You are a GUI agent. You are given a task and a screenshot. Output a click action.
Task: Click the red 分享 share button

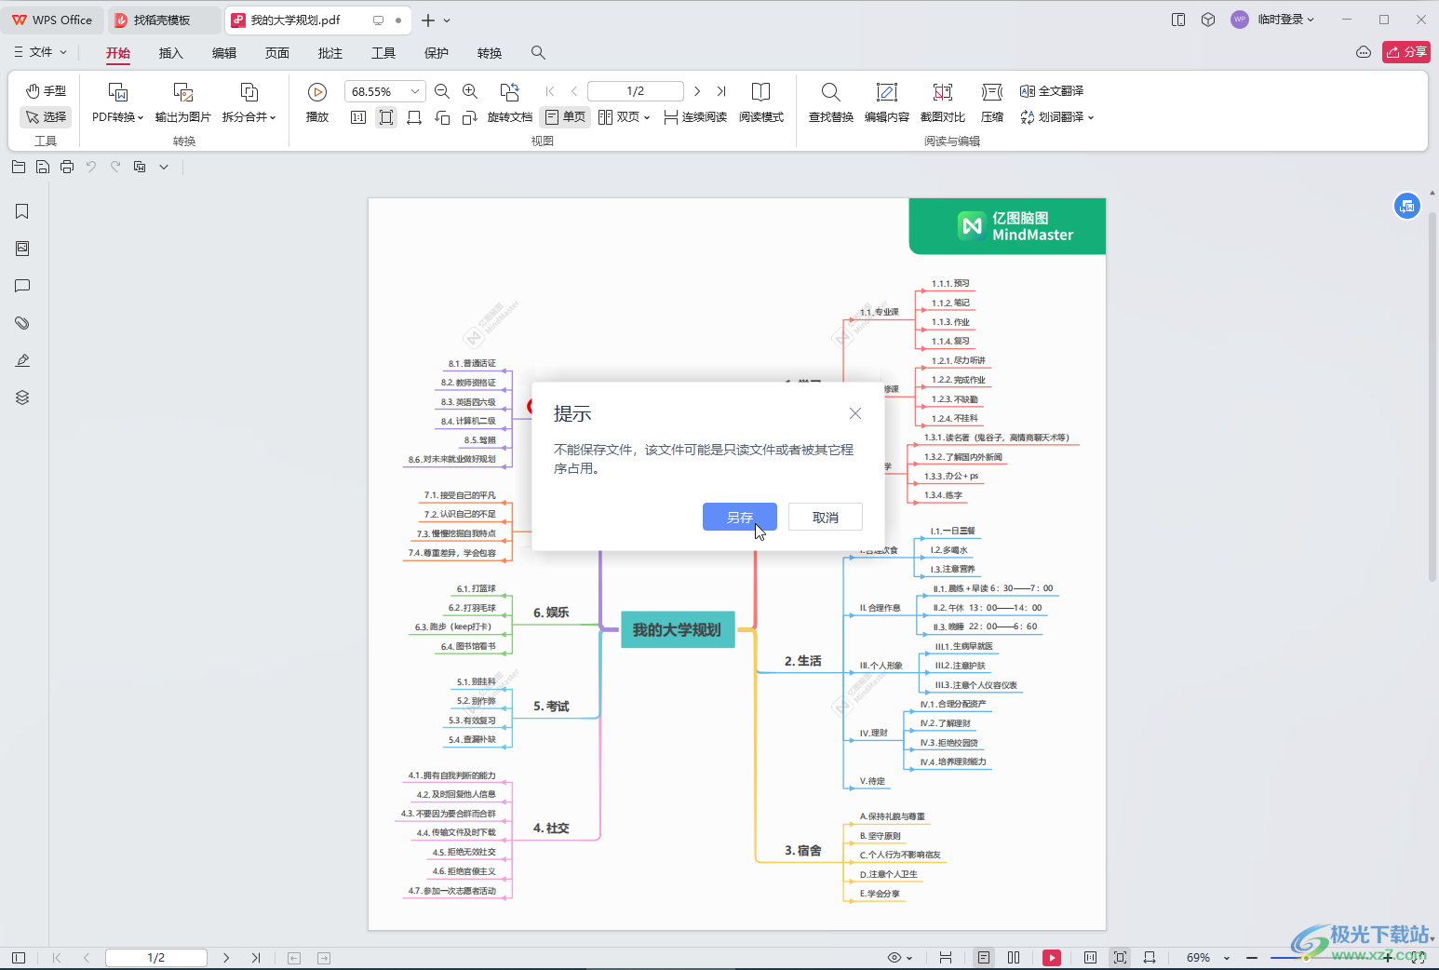(x=1406, y=52)
